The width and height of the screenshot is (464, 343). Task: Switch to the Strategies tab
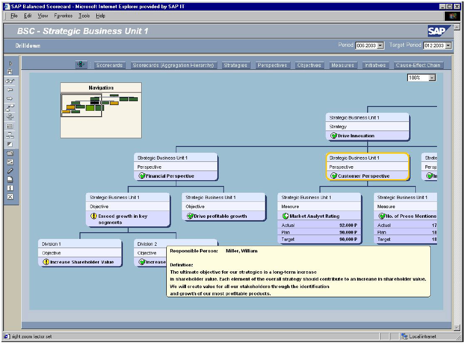[236, 65]
